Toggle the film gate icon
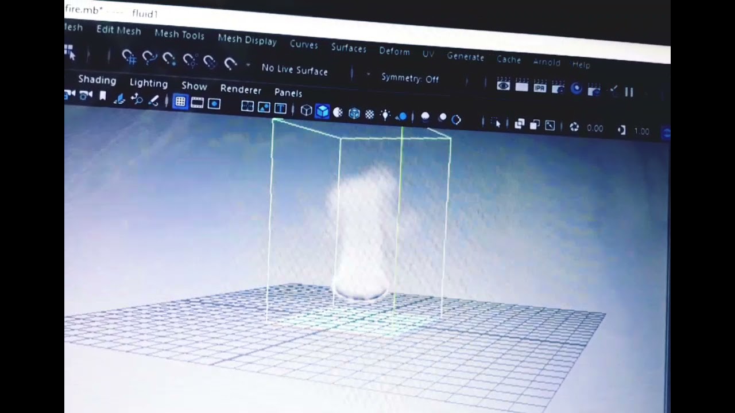The image size is (735, 413). [x=197, y=103]
